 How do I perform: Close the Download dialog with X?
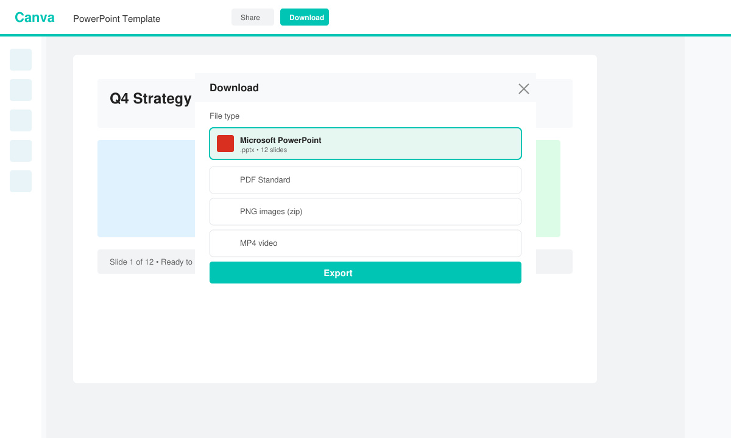pos(524,89)
